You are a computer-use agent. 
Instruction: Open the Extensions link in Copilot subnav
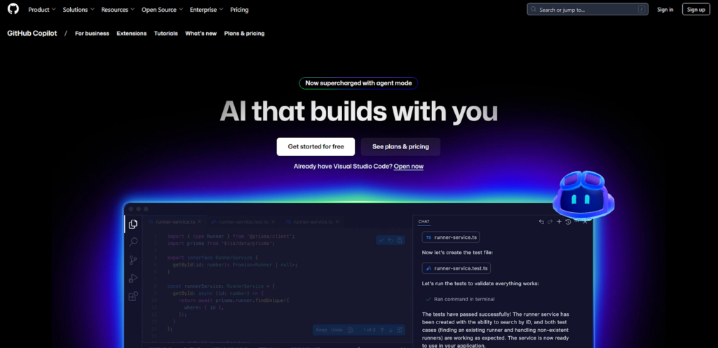pyautogui.click(x=131, y=34)
